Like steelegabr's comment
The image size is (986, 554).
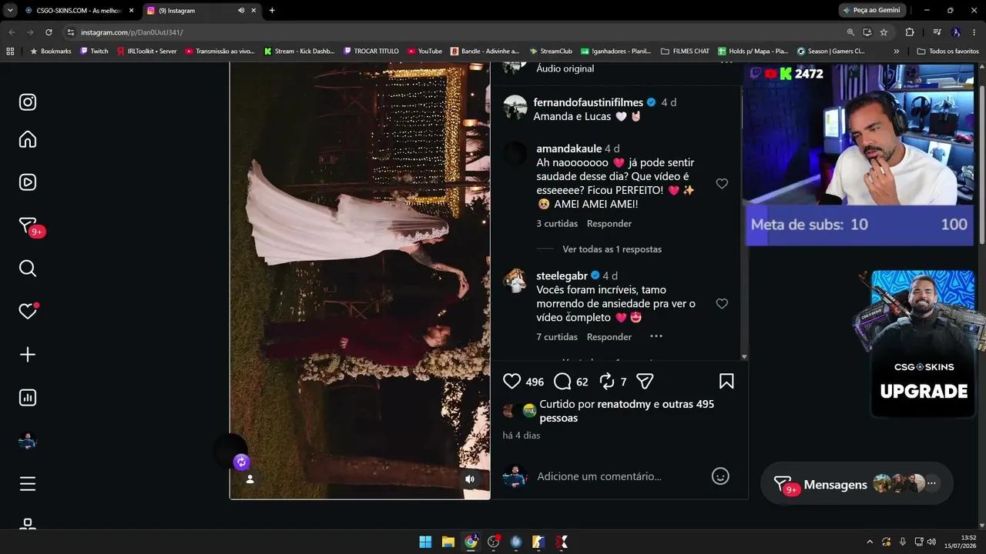tap(722, 304)
